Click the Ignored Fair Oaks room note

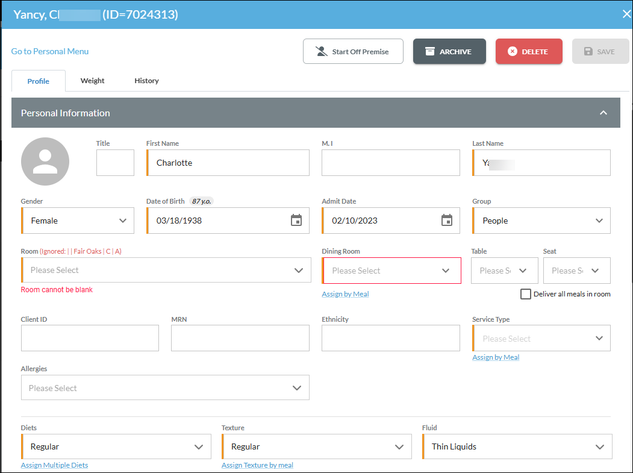[81, 251]
